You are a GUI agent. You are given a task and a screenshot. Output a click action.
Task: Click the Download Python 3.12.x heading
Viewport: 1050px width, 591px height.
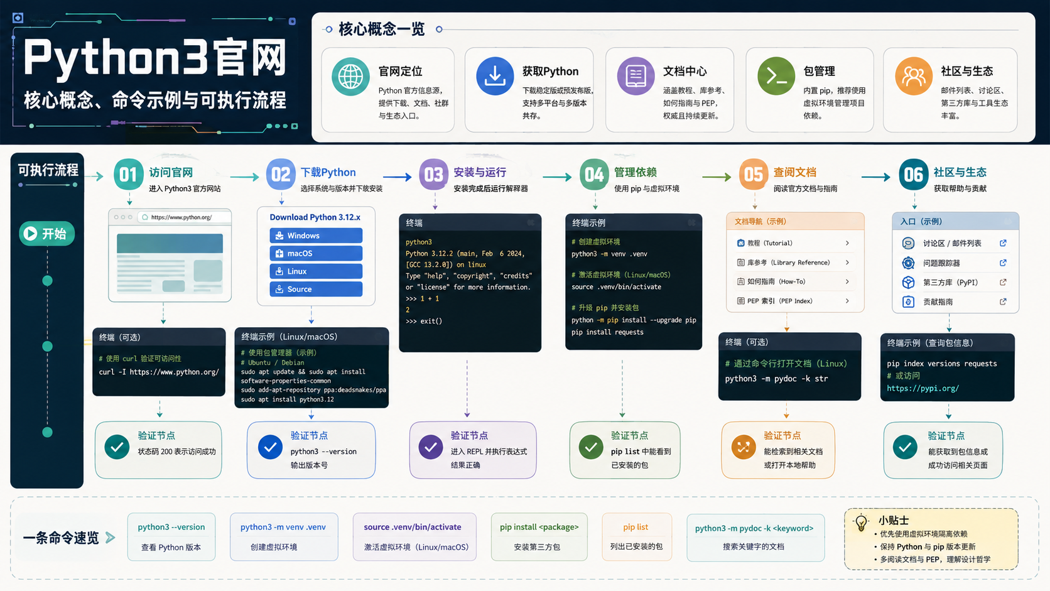tap(315, 217)
